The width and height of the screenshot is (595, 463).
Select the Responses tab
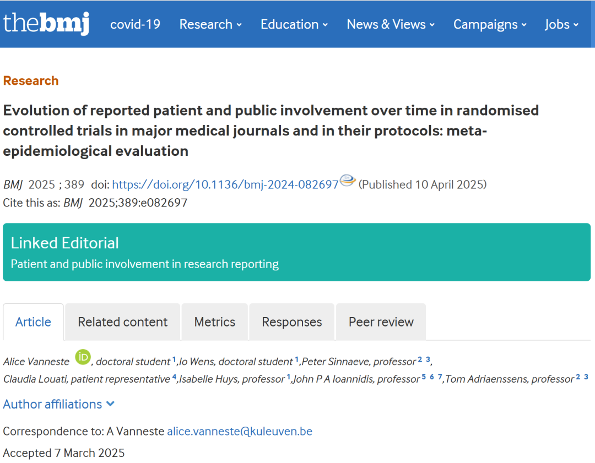coord(291,322)
